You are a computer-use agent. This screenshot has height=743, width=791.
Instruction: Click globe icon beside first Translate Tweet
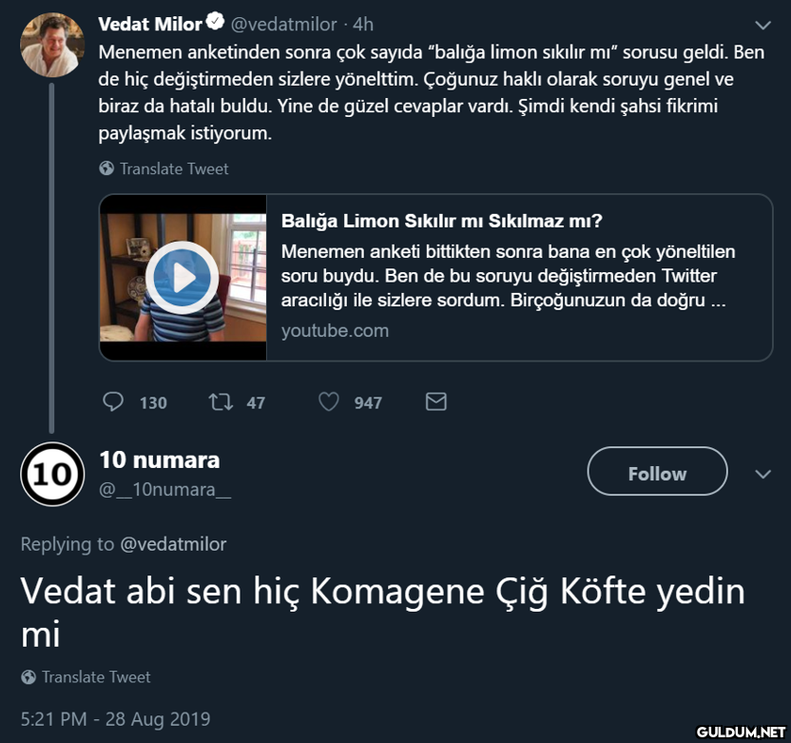click(106, 168)
